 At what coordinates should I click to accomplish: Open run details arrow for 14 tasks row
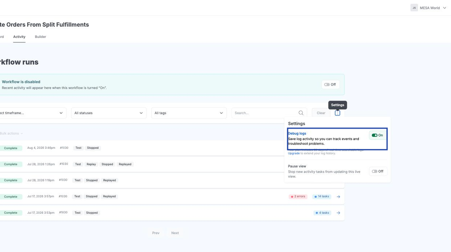pyautogui.click(x=338, y=197)
